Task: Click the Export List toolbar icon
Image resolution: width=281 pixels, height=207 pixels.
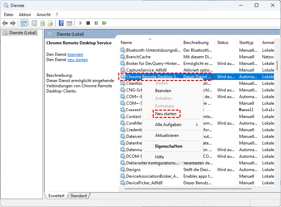Action: [x=51, y=23]
